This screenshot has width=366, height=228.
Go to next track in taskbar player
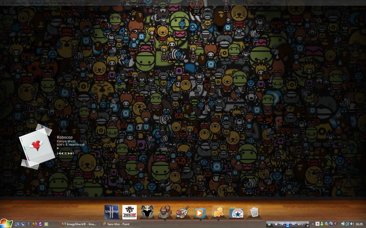294,224
